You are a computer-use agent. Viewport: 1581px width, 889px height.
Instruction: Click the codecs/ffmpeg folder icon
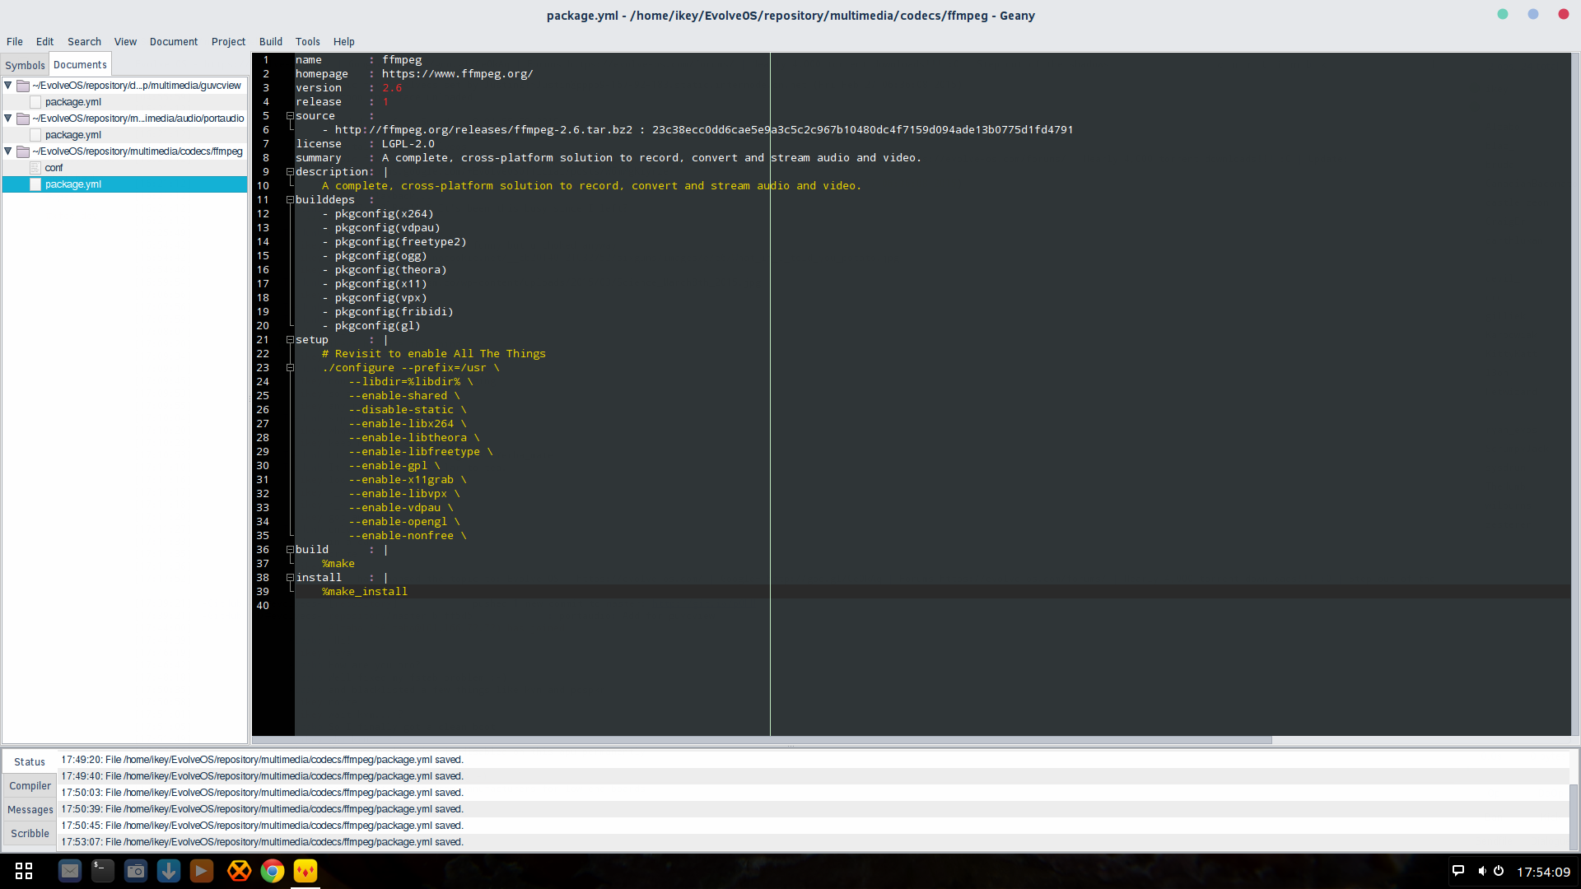tap(23, 151)
